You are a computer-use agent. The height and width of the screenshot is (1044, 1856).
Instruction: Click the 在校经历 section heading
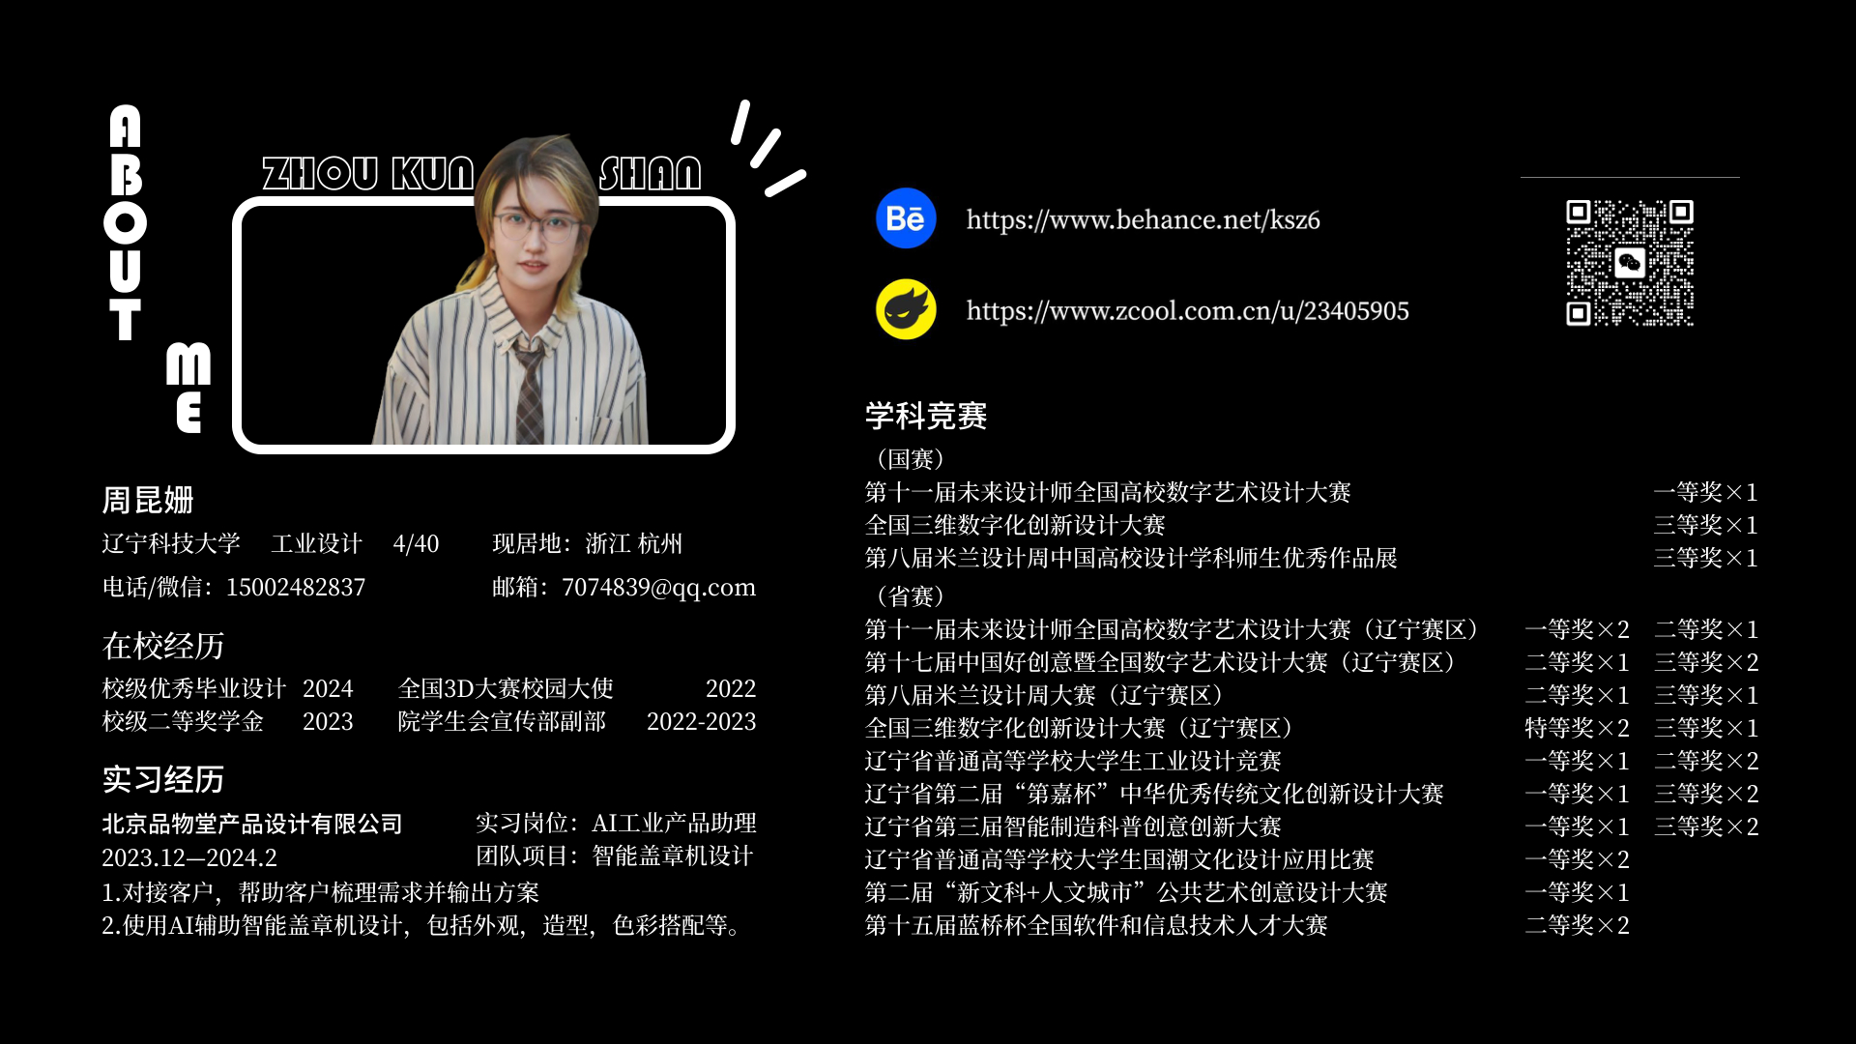point(162,646)
